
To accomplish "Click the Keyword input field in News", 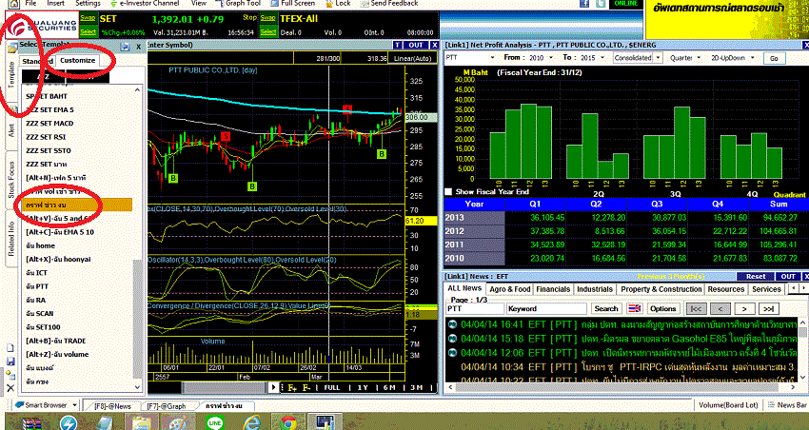I will click(546, 308).
